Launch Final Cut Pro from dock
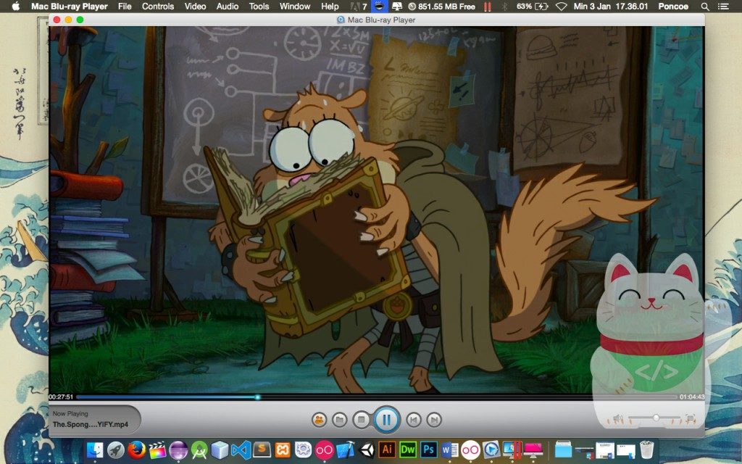The width and height of the screenshot is (742, 464). [157, 449]
